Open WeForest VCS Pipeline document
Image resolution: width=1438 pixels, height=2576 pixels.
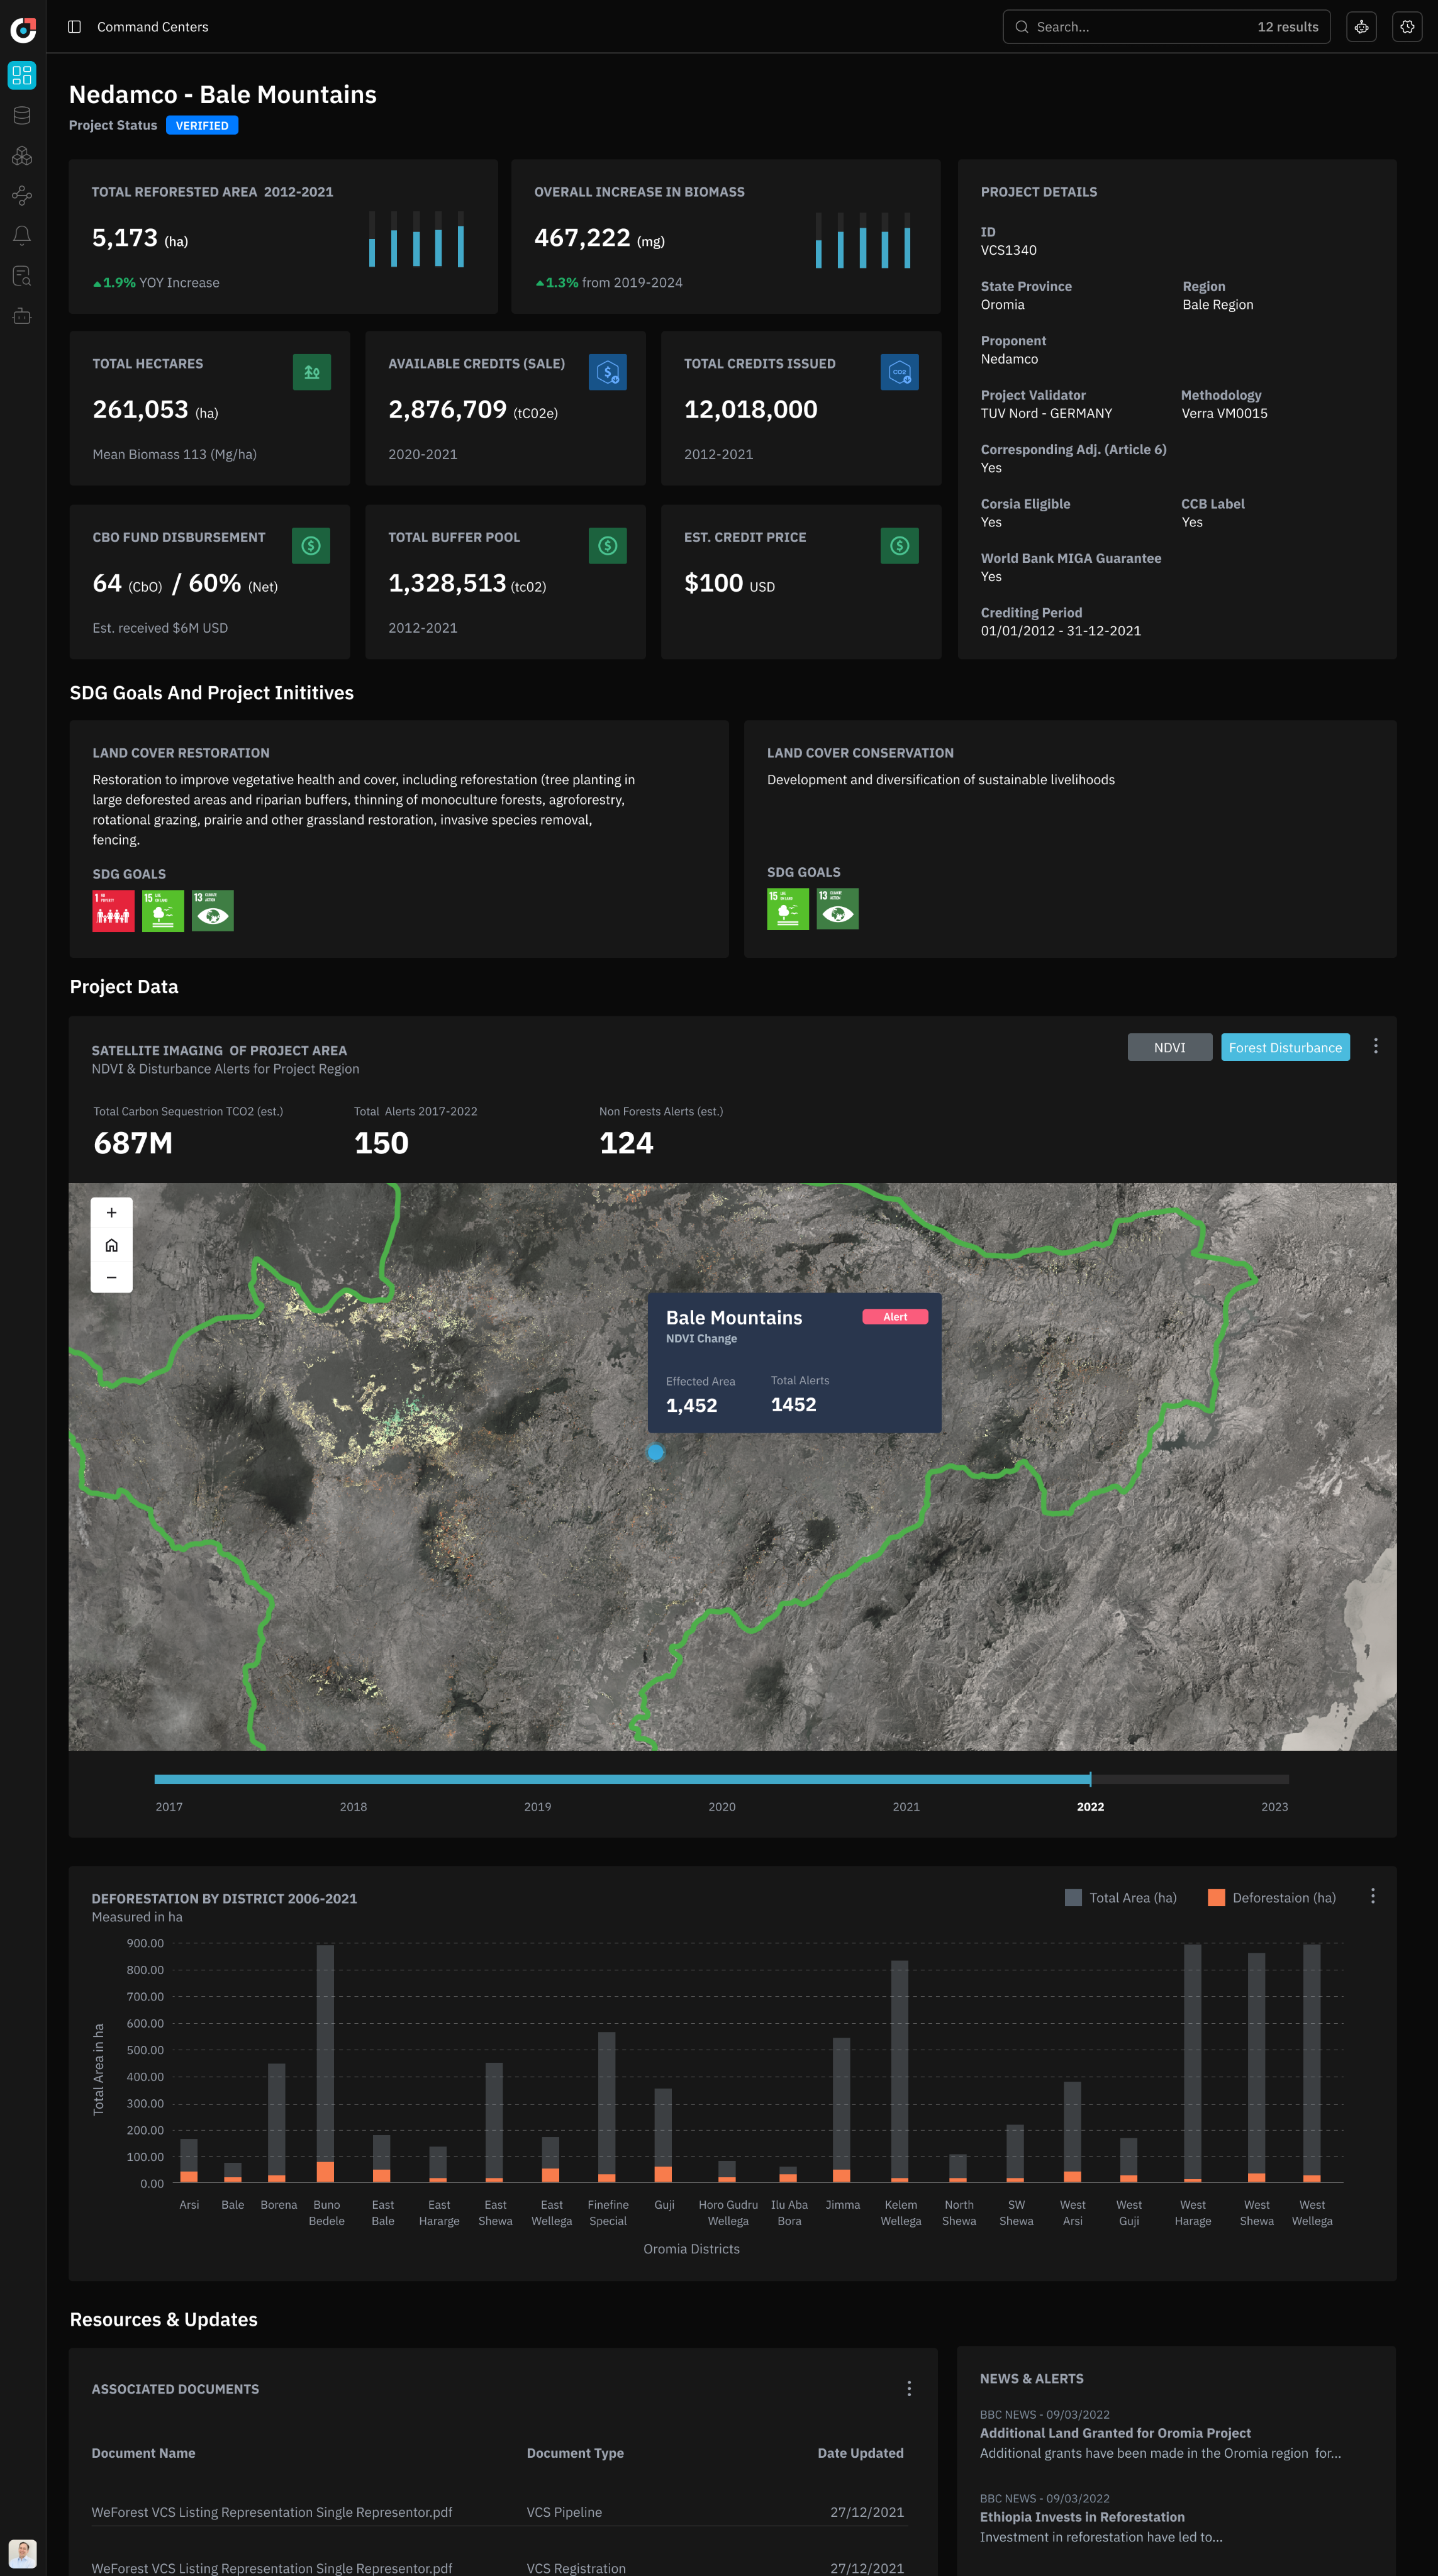point(272,2512)
